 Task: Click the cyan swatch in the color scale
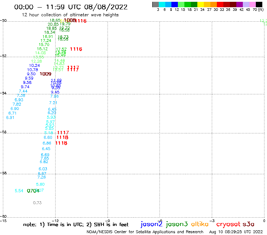(x=162, y=4)
